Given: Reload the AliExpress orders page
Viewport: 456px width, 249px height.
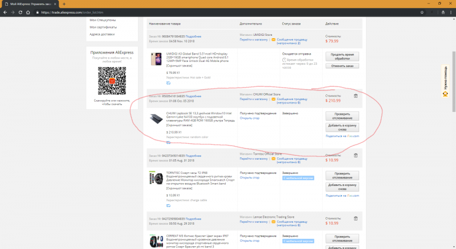Looking at the screenshot, I should coord(21,13).
